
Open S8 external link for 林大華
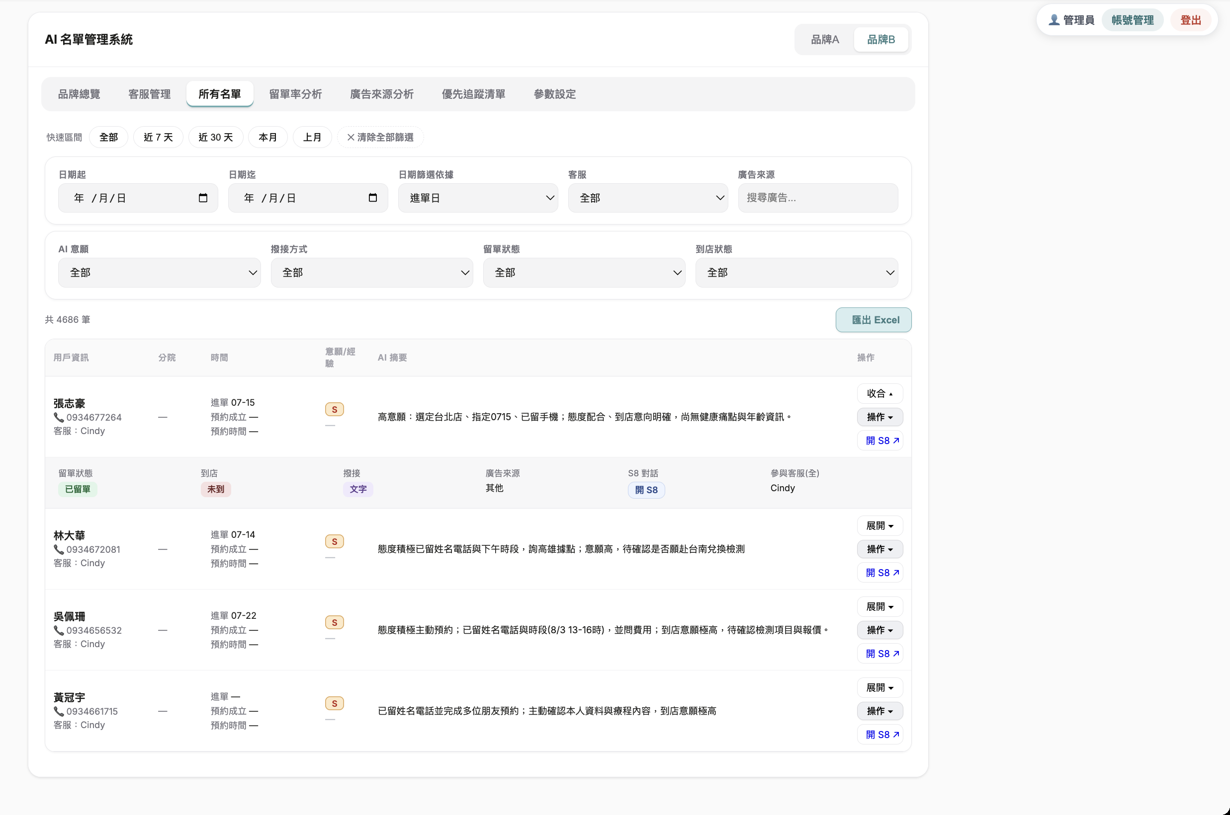880,572
